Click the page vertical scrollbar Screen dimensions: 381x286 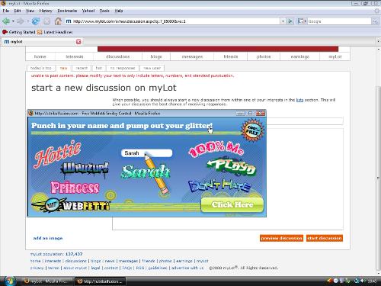tap(379, 178)
